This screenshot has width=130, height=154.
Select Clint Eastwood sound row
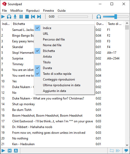pos(63,121)
